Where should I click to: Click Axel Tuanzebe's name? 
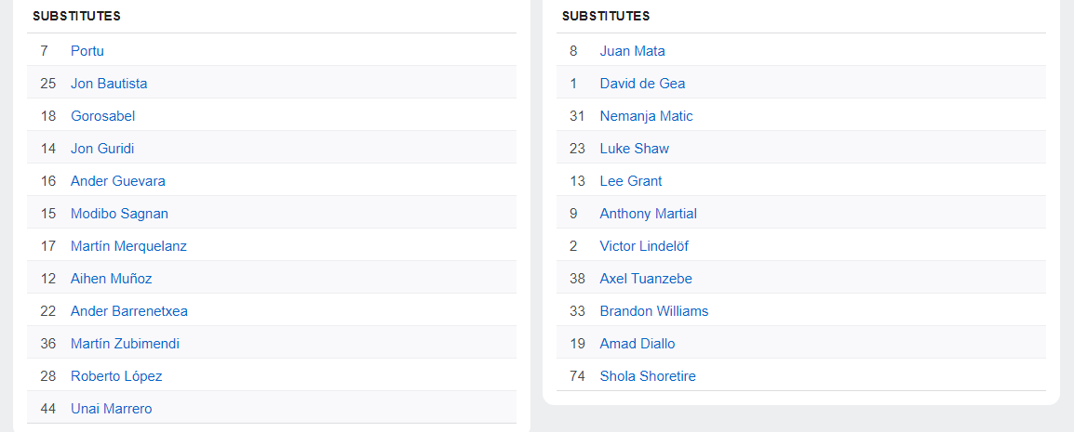tap(646, 279)
